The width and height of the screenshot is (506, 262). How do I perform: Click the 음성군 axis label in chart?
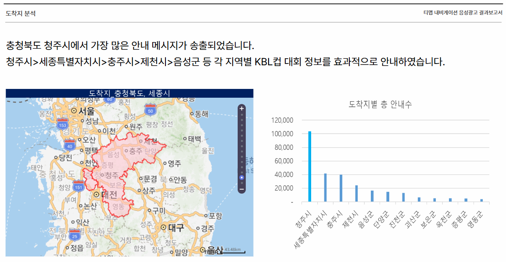[x=366, y=219]
